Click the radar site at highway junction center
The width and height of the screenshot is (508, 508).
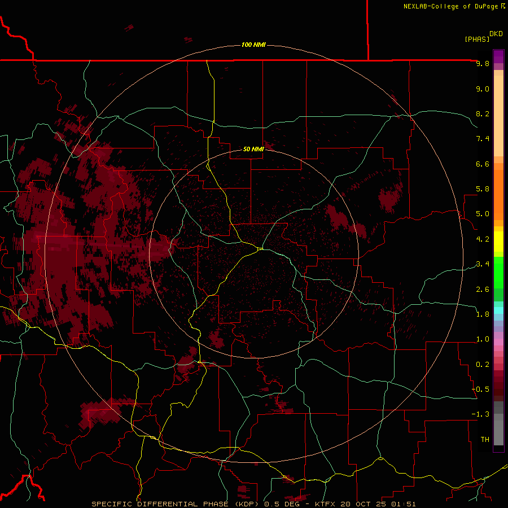click(260, 249)
